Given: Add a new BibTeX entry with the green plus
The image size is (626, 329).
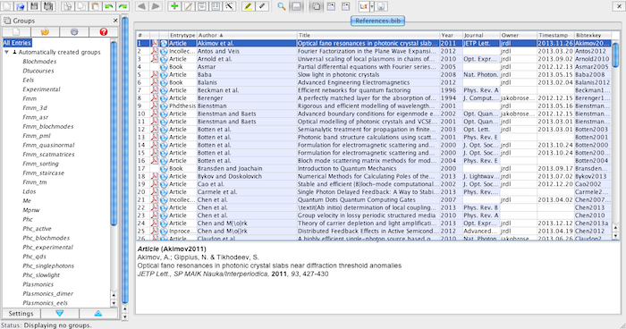Looking at the screenshot, I should point(174,6).
